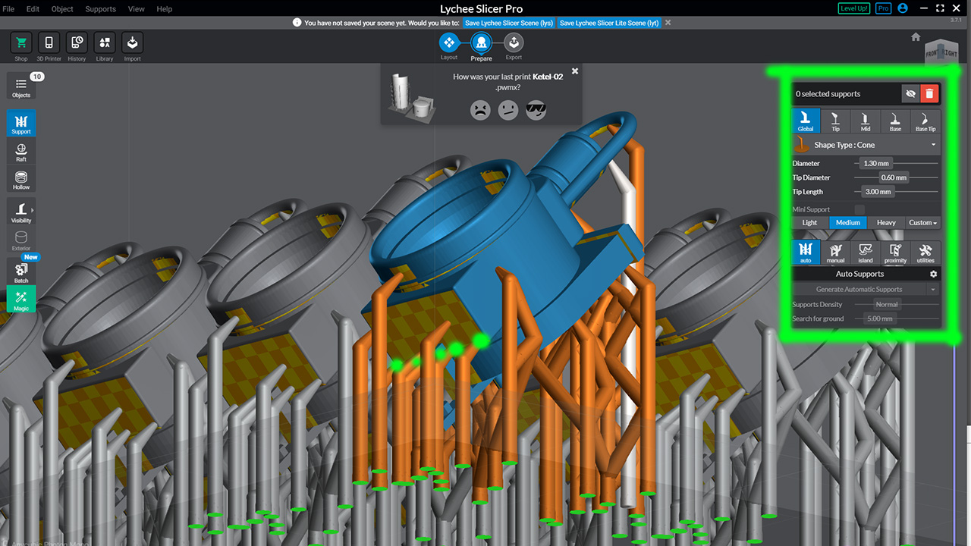Toggle hide selected supports eye

click(x=911, y=94)
